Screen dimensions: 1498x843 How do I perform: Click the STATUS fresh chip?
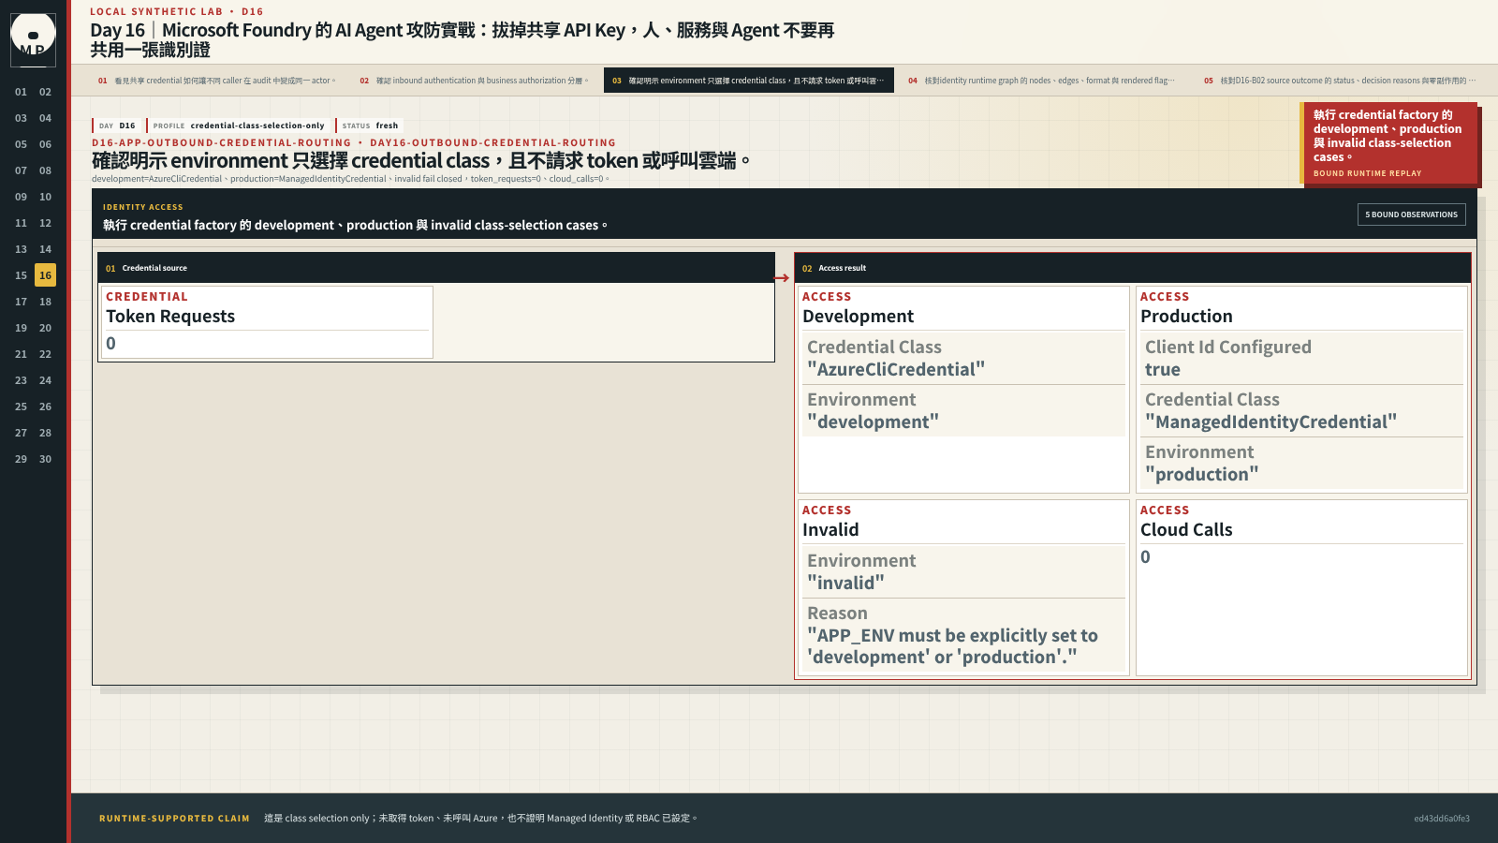coord(370,126)
